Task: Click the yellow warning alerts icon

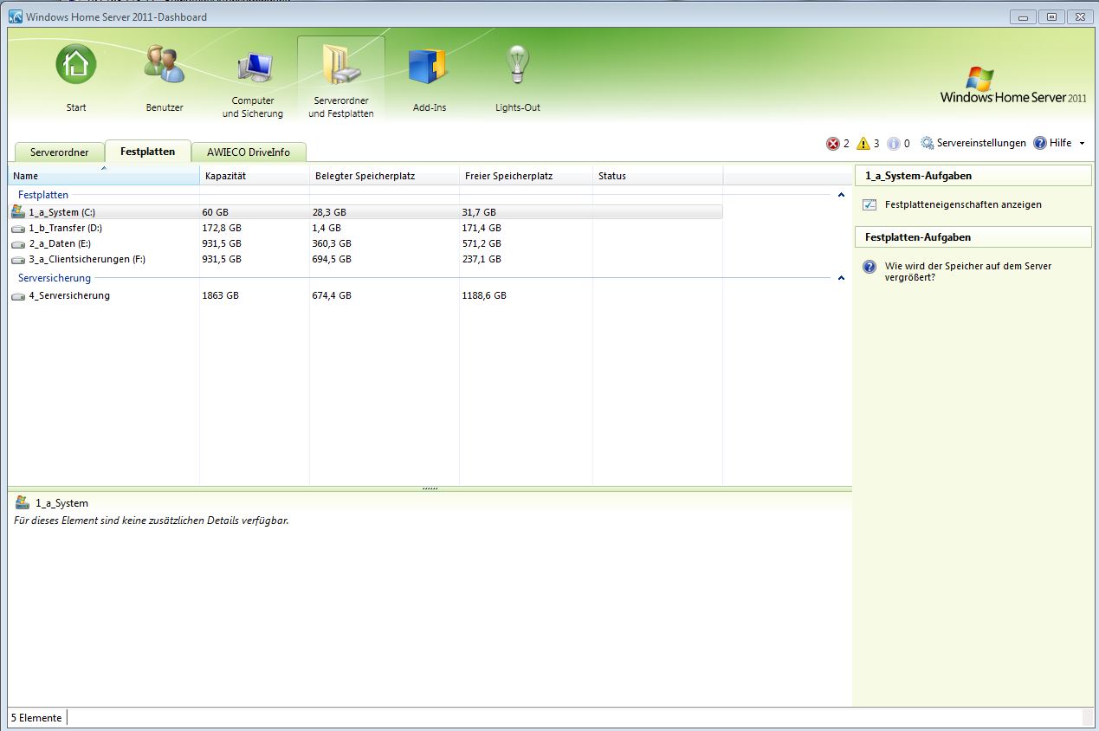Action: point(863,144)
